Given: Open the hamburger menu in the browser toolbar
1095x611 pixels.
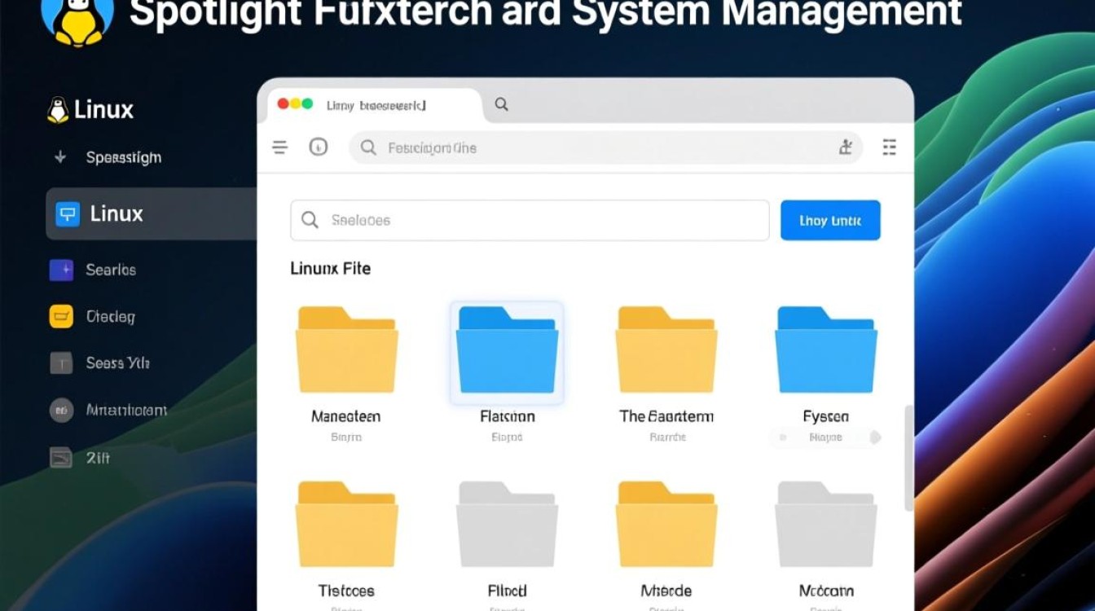Looking at the screenshot, I should tap(279, 147).
